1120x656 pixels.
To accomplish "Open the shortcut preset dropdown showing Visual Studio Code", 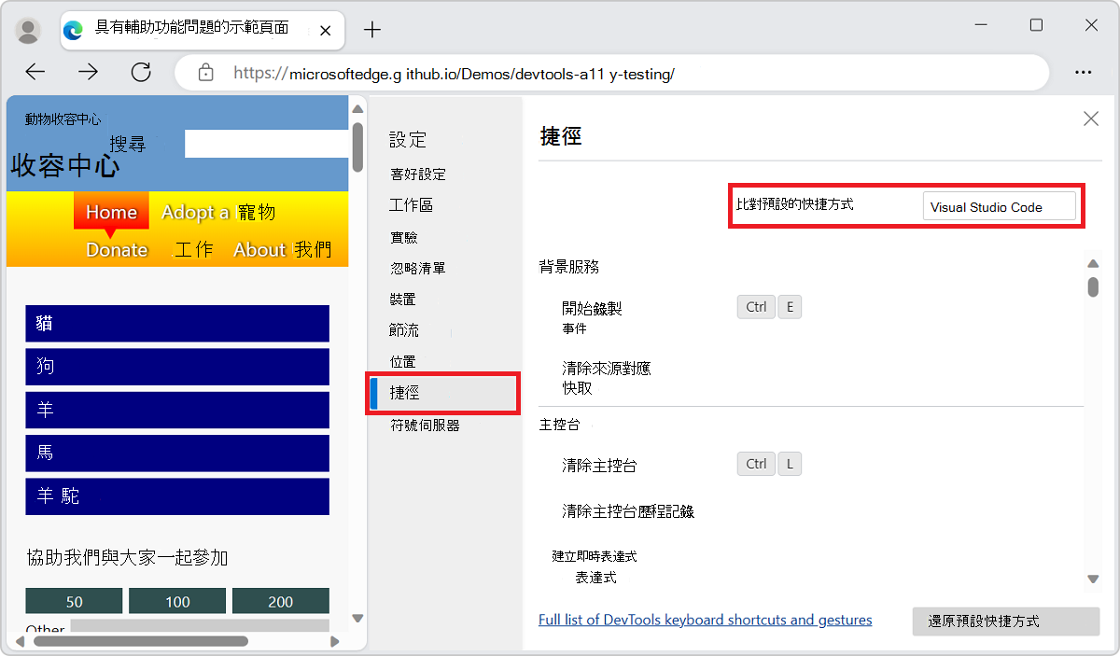I will pyautogui.click(x=1000, y=206).
